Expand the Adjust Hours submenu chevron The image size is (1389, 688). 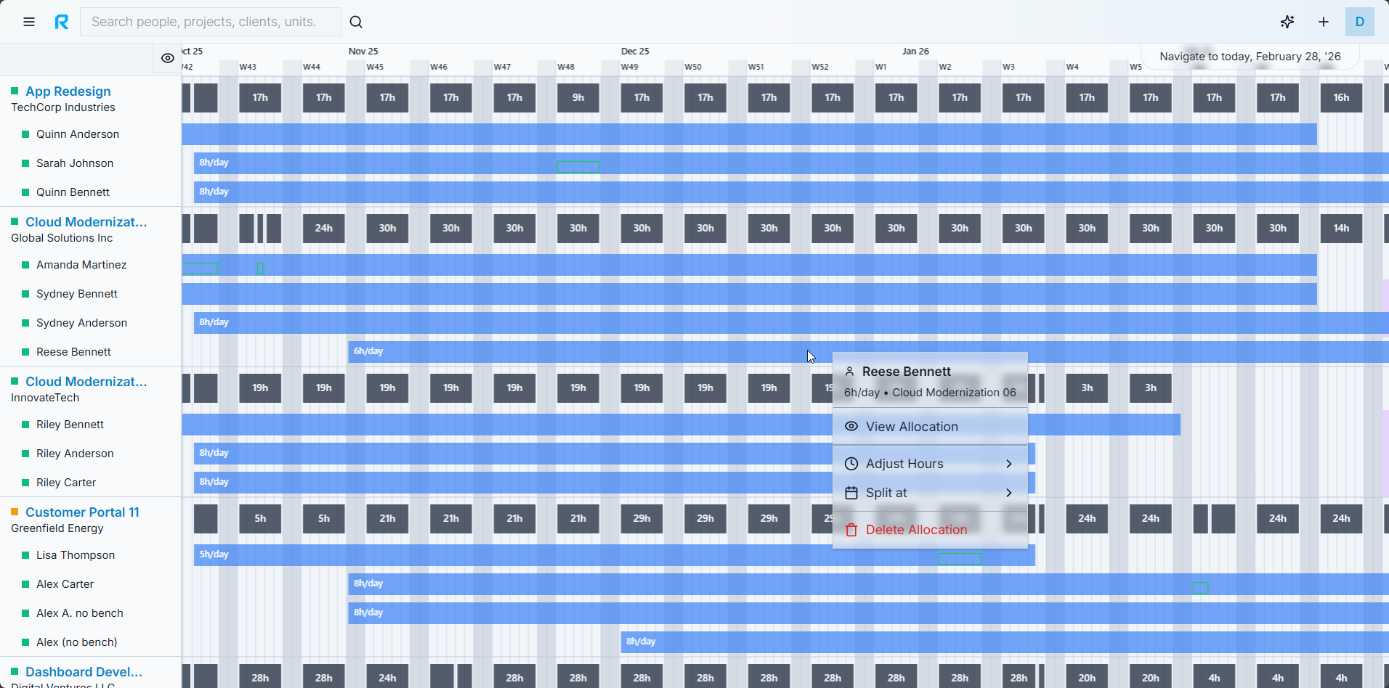(x=1008, y=463)
